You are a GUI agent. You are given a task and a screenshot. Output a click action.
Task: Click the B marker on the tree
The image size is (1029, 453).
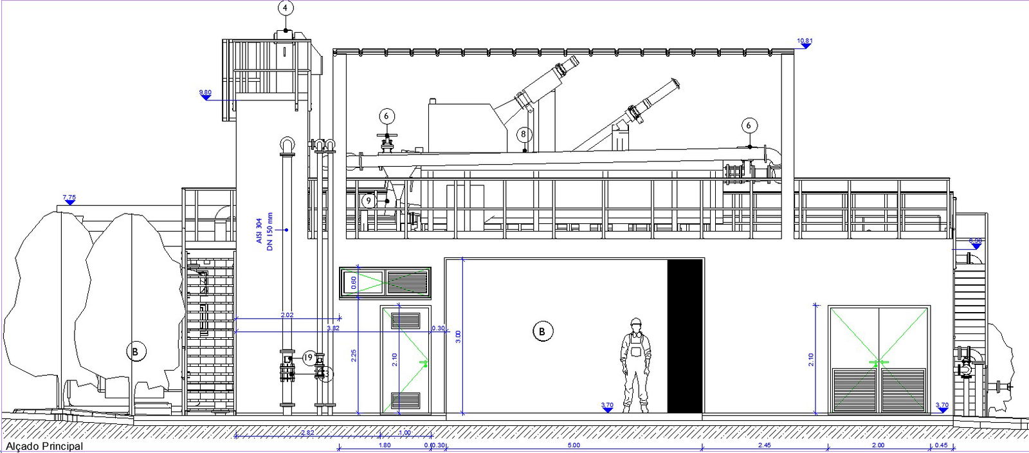(135, 351)
